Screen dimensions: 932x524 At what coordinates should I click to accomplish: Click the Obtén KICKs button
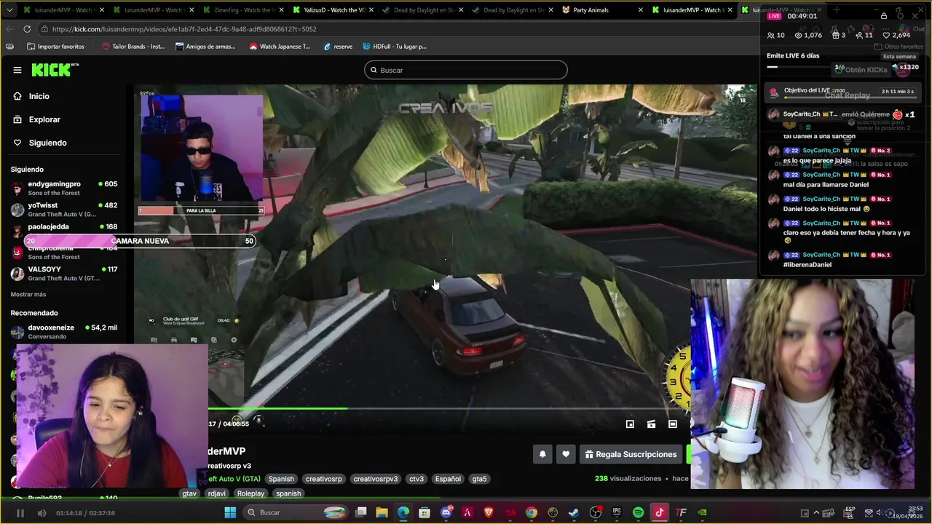click(861, 69)
